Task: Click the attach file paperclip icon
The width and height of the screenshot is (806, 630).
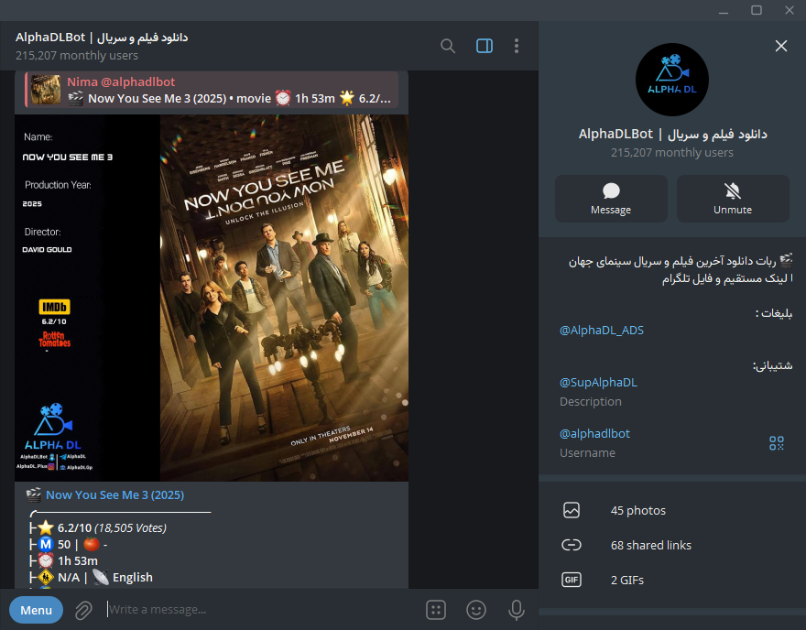Action: point(83,610)
